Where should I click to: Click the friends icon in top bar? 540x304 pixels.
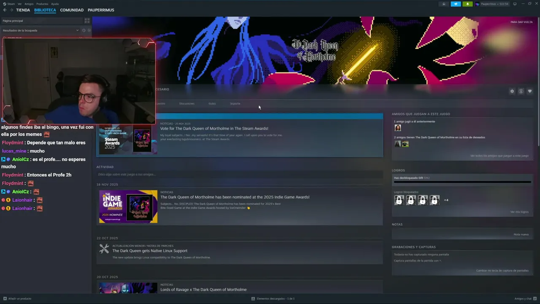pos(444,4)
